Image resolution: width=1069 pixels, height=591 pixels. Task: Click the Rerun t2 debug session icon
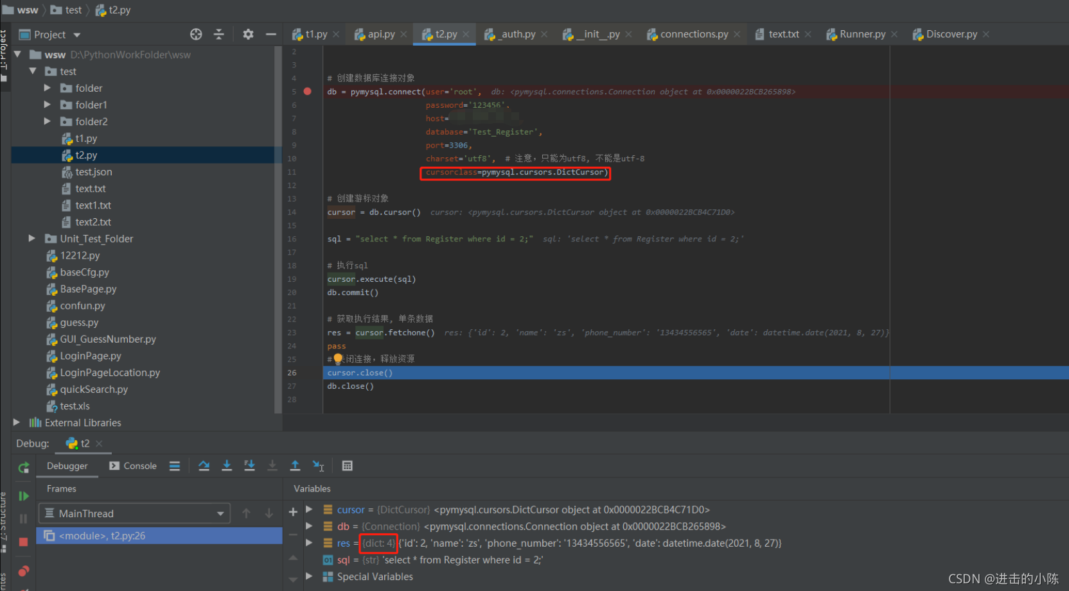(x=23, y=468)
